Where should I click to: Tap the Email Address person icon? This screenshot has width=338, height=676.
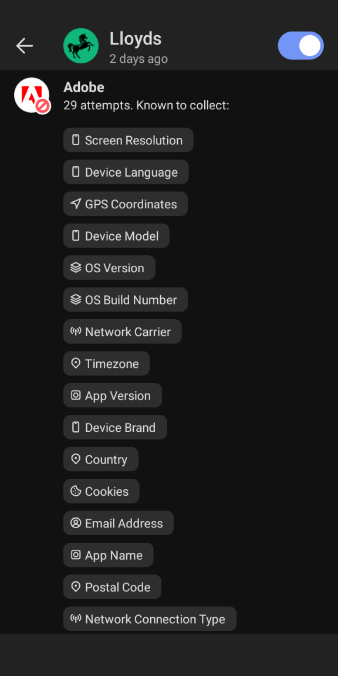pos(76,522)
